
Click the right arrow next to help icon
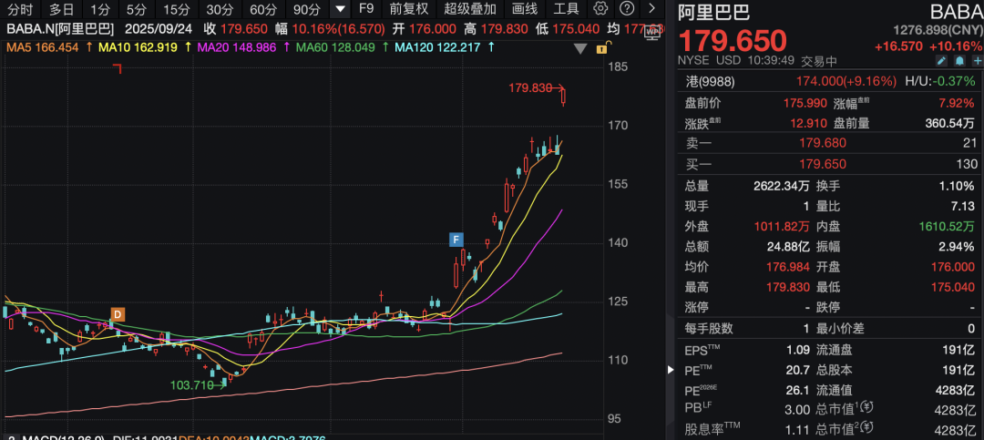[652, 9]
